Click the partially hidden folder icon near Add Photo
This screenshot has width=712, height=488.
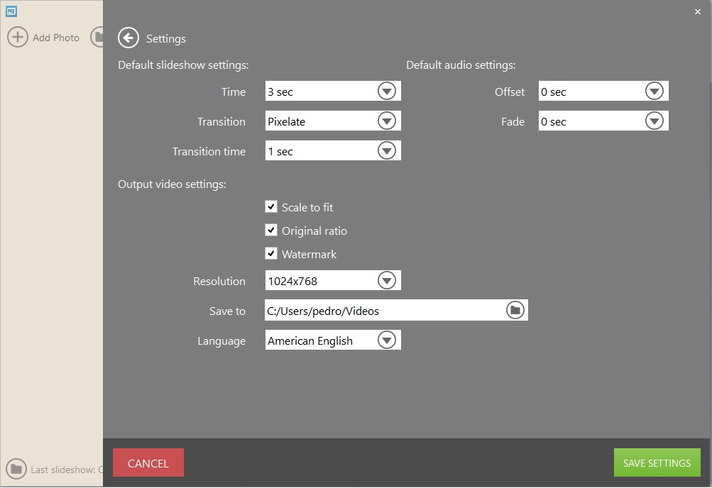(98, 38)
